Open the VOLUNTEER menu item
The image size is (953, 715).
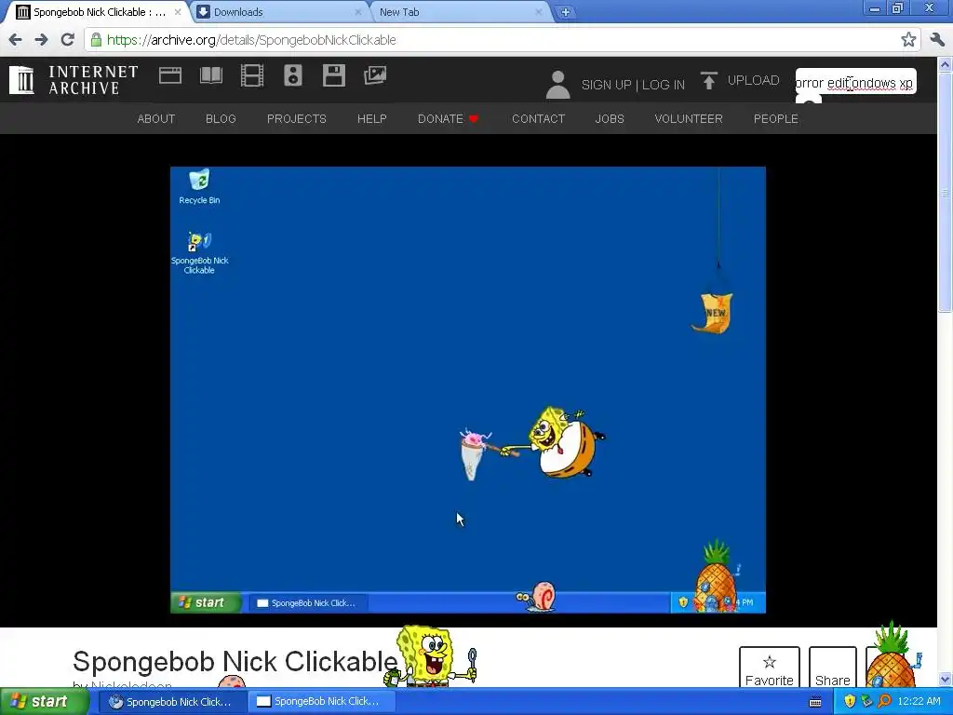(689, 118)
